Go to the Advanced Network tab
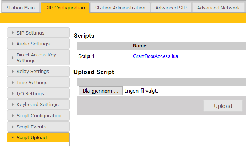The width and height of the screenshot is (246, 146). [218, 8]
